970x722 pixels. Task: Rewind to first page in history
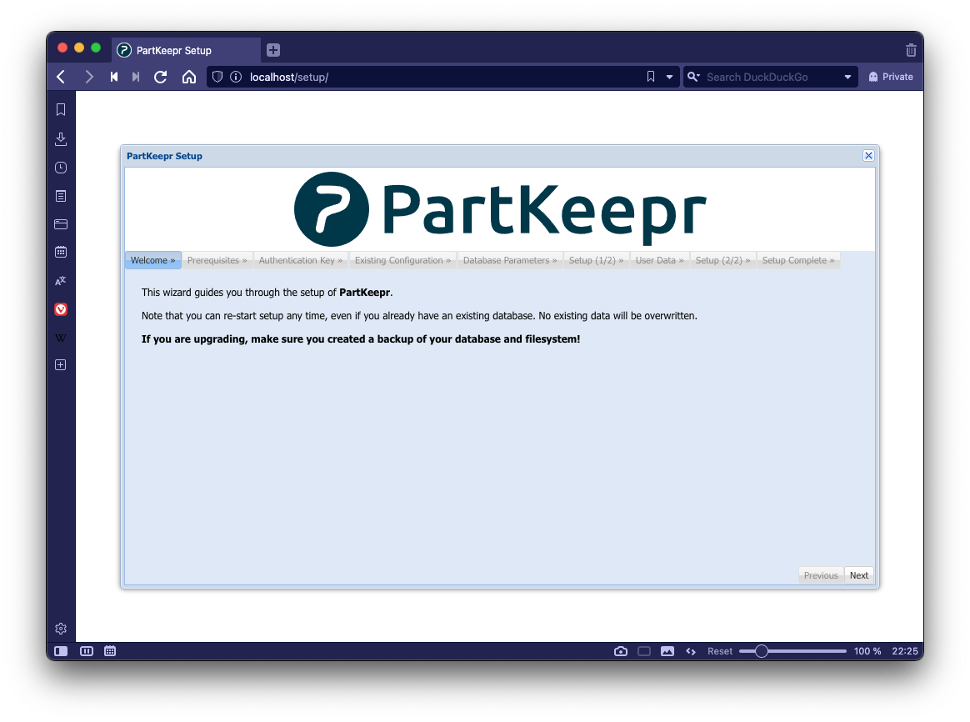pyautogui.click(x=114, y=77)
